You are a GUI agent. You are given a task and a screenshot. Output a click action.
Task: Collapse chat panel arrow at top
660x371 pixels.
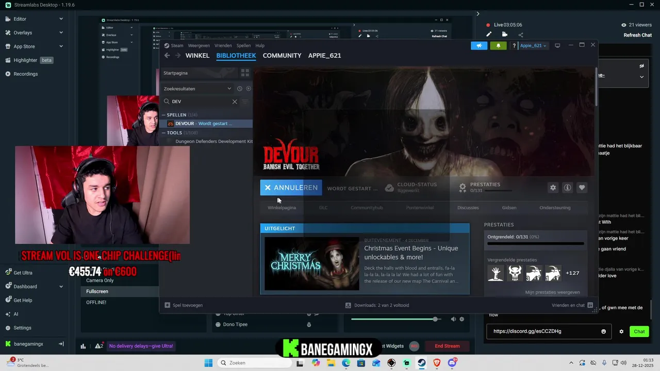coord(478,14)
